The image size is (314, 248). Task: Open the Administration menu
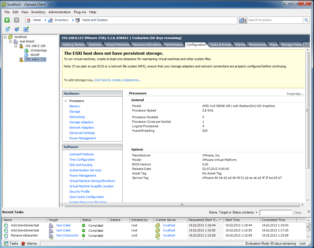point(59,12)
